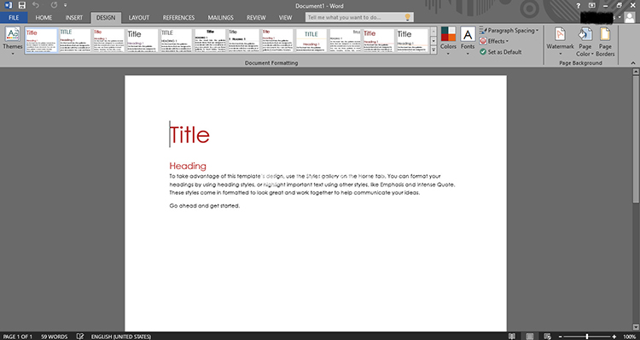Switch to the HOME tab
The height and width of the screenshot is (340, 640).
pyautogui.click(x=44, y=18)
